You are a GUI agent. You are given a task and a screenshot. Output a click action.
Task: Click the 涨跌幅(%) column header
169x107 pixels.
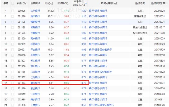click(x=63, y=3)
